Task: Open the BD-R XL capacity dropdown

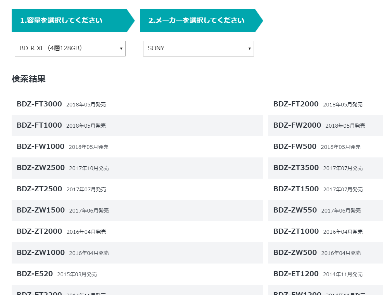Action: (x=70, y=49)
